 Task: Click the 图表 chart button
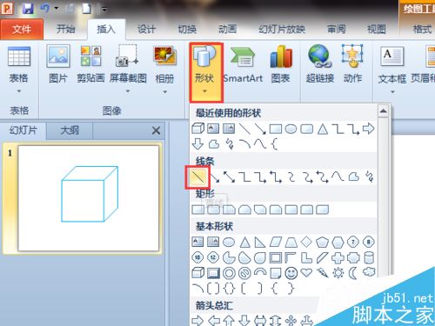280,65
